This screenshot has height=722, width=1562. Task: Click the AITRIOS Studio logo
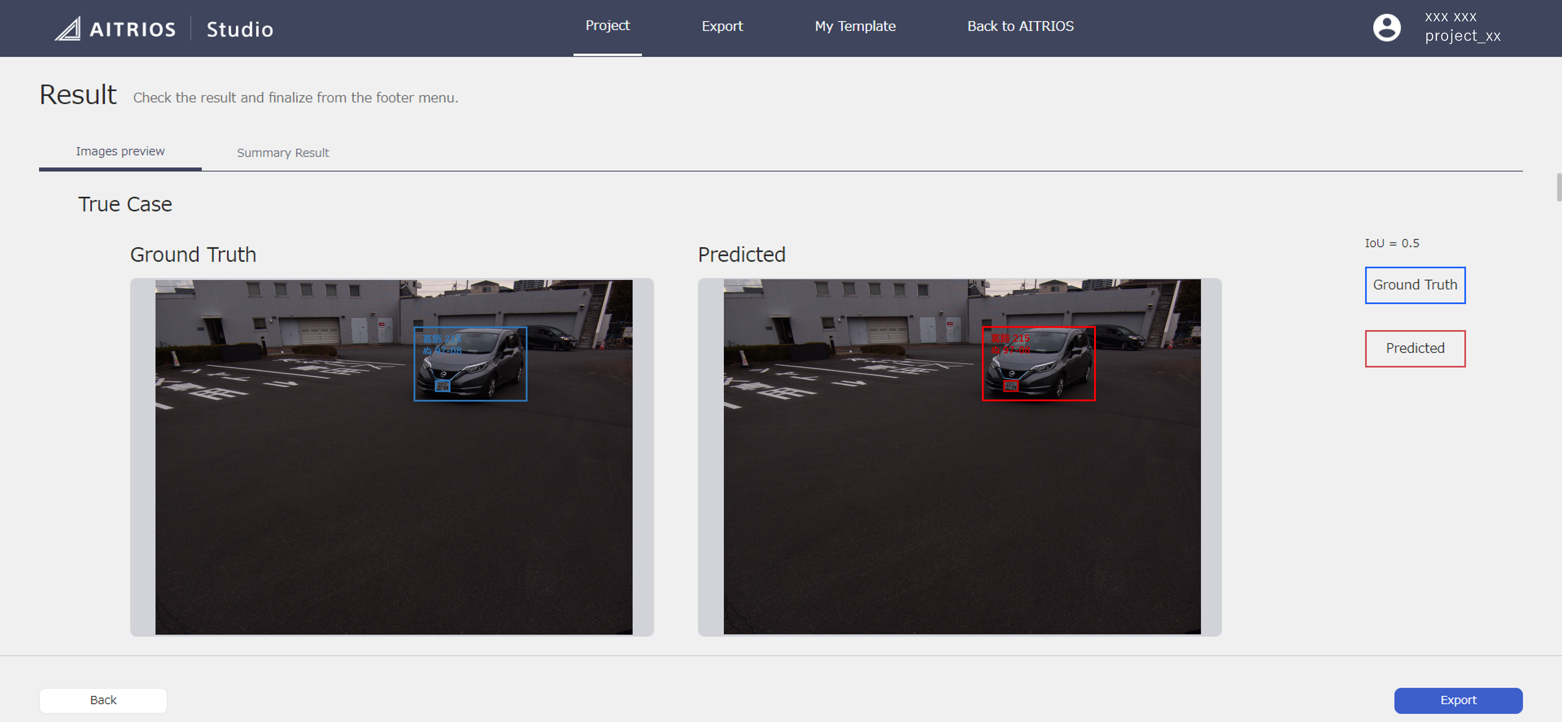click(x=164, y=28)
